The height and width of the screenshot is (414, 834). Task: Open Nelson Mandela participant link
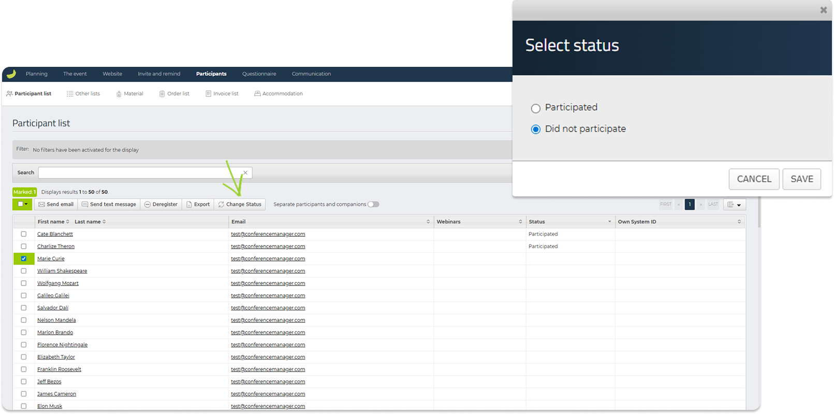point(56,320)
